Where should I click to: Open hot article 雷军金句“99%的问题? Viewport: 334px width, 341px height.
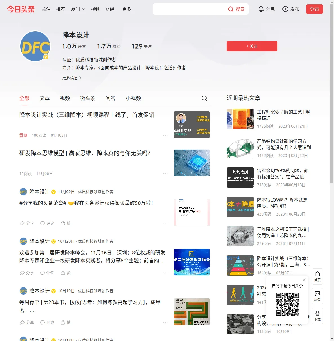click(x=283, y=174)
